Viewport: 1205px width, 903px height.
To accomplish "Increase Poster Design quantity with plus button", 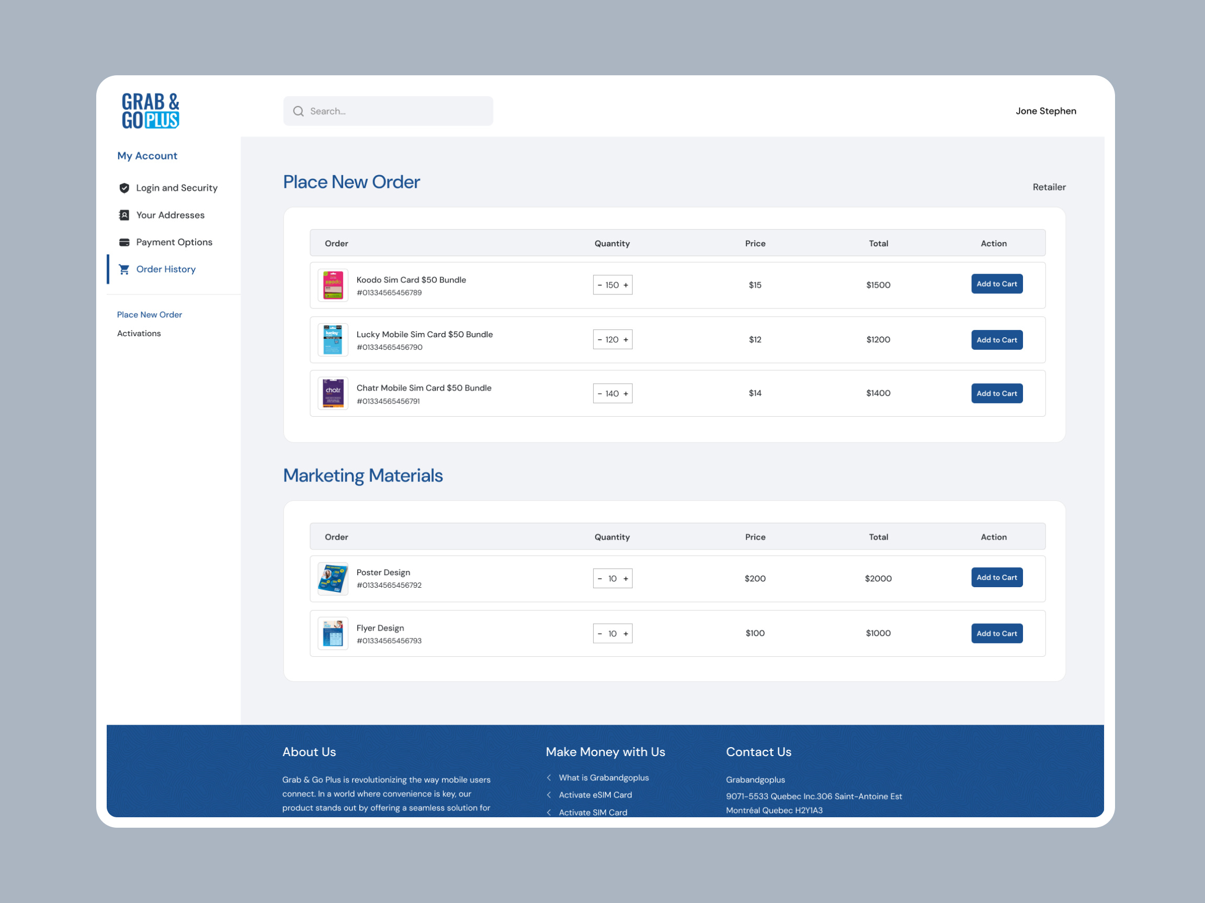I will point(626,578).
